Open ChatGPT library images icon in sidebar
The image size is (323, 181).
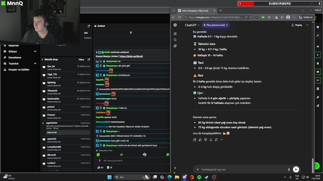coord(175,46)
